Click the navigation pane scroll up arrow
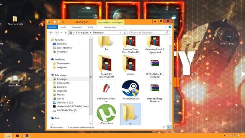Viewport: 245px width, 138px height. [x=91, y=38]
